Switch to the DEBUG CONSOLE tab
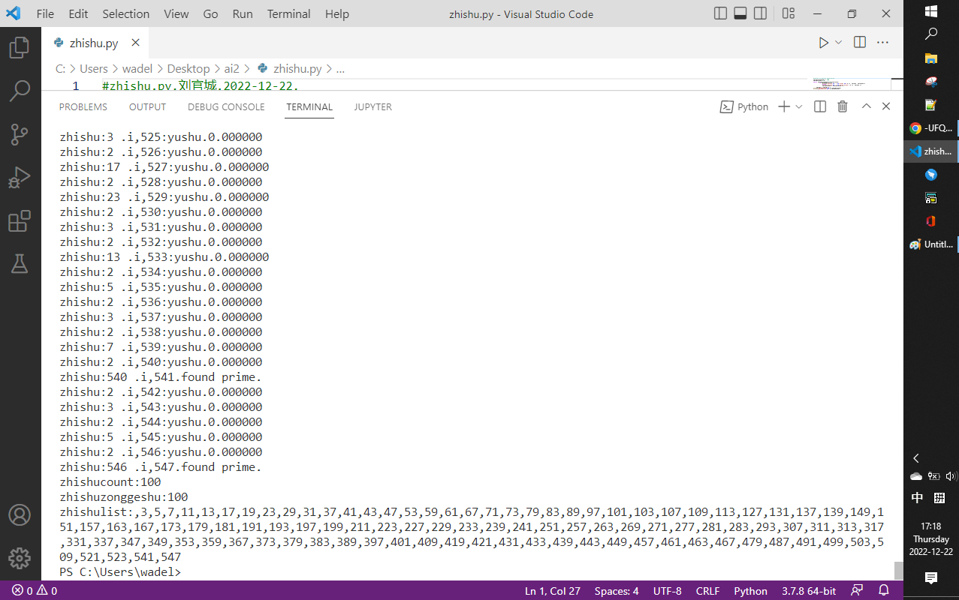Screen dimensions: 959x600 pos(226,106)
